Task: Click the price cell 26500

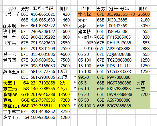Action: tap(143, 14)
